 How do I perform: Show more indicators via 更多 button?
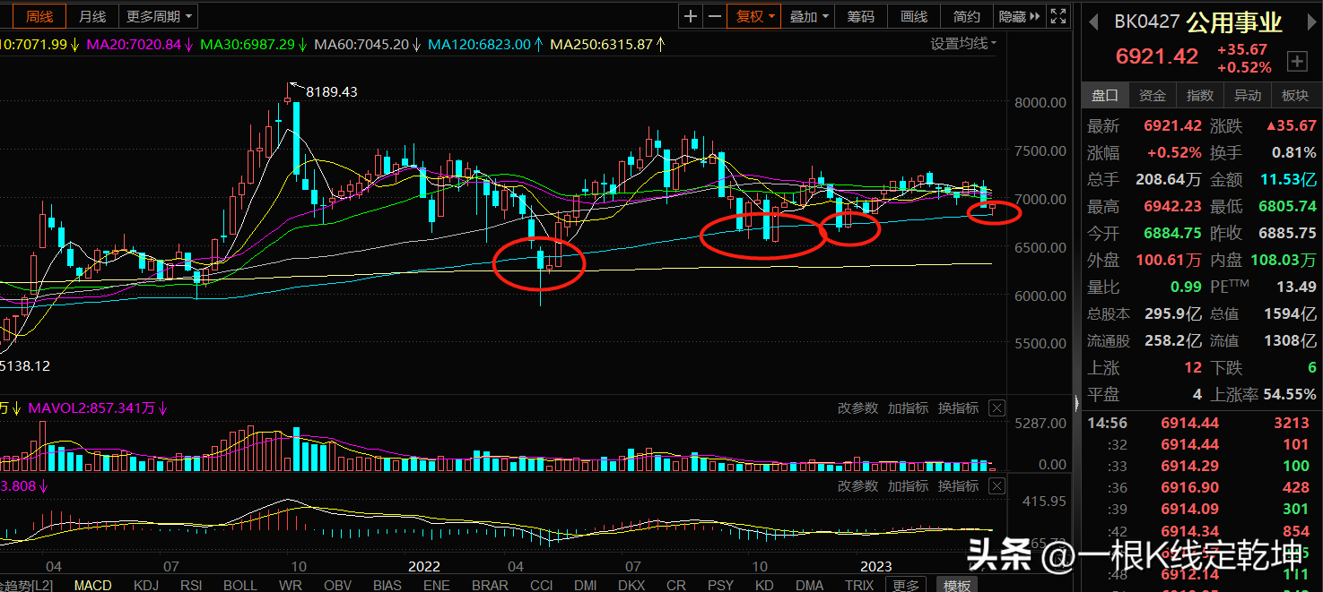point(906,585)
